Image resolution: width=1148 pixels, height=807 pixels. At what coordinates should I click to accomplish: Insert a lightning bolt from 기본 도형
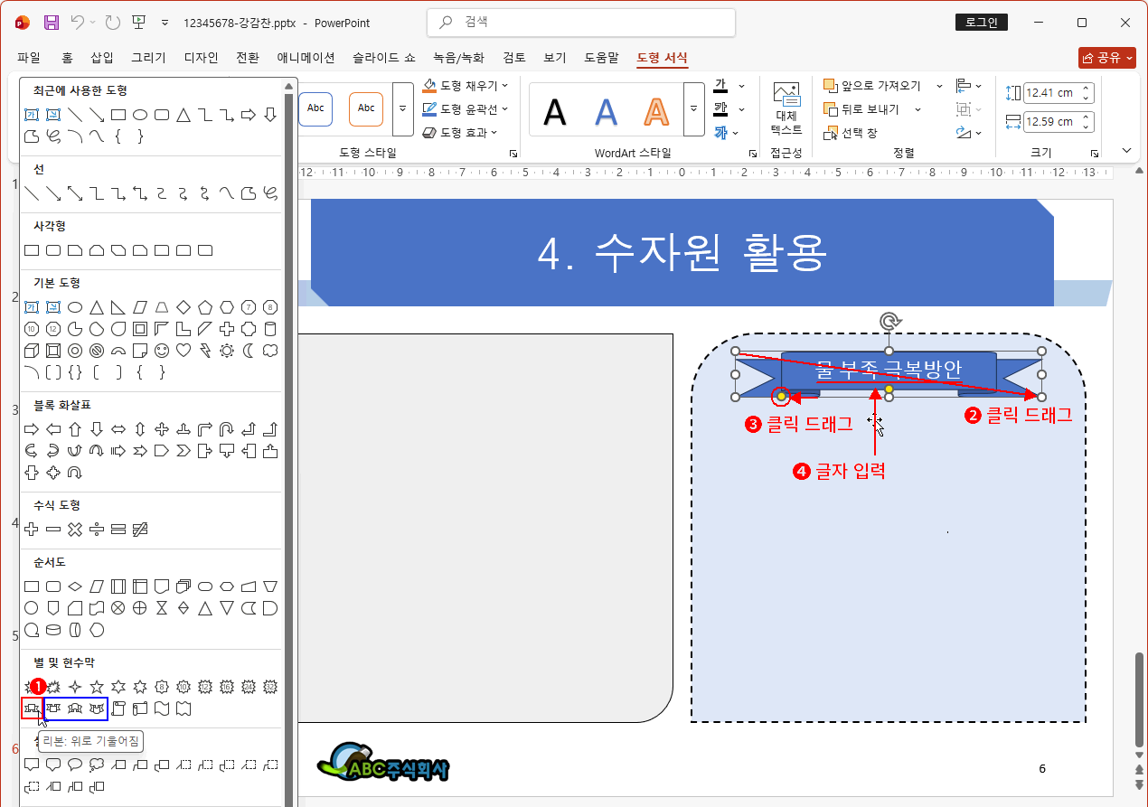[x=204, y=351]
